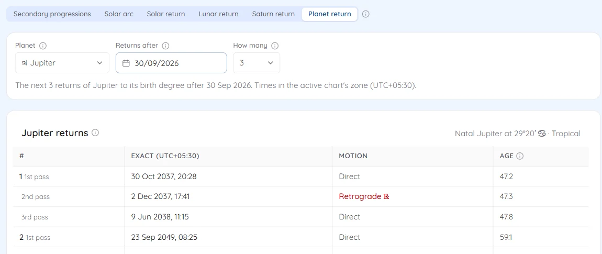Click the age value 47.8
The image size is (602, 254).
tap(506, 217)
